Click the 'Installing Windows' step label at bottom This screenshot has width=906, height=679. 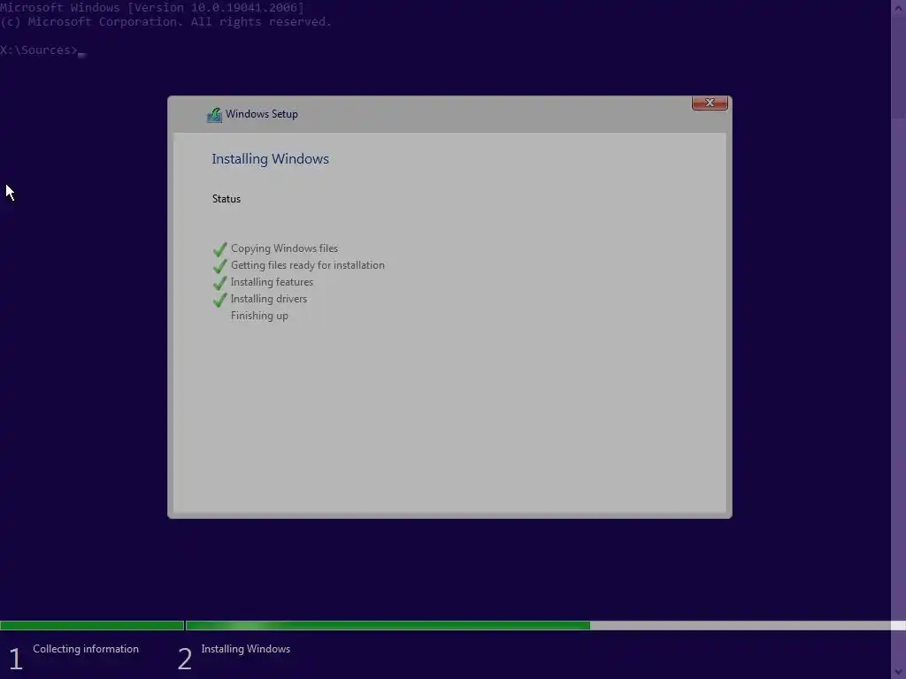246,648
